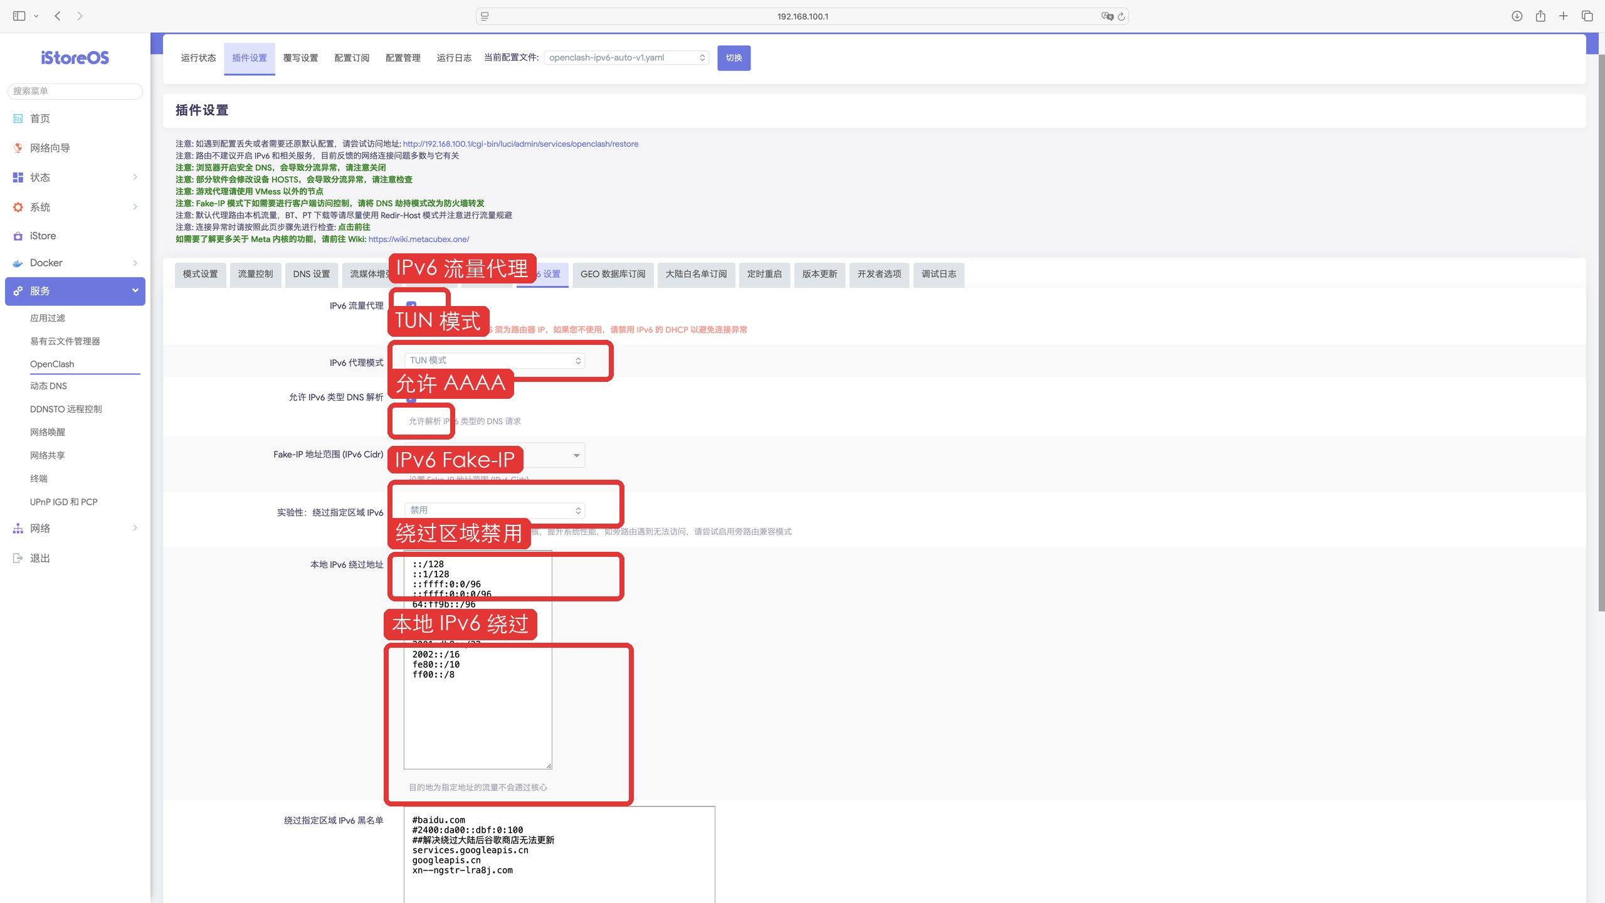Viewport: 1605px width, 903px height.
Task: Open 应用过滤 under 服务
Action: coord(48,318)
